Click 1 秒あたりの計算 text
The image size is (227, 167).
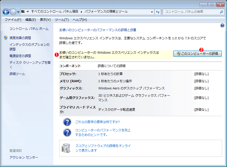point(110,74)
